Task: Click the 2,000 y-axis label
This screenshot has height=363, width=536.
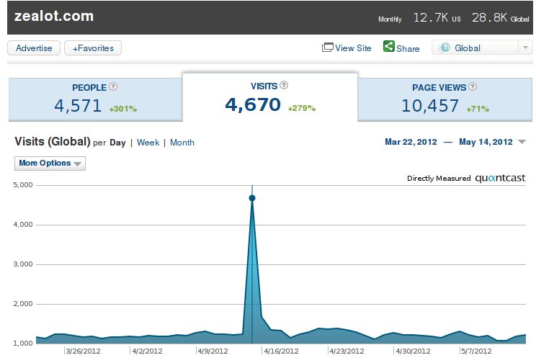Action: (x=23, y=303)
